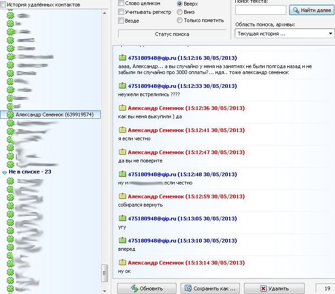Viewport: 335px width, 294px height.
Task: Click message text ну ок
Action: (x=125, y=271)
